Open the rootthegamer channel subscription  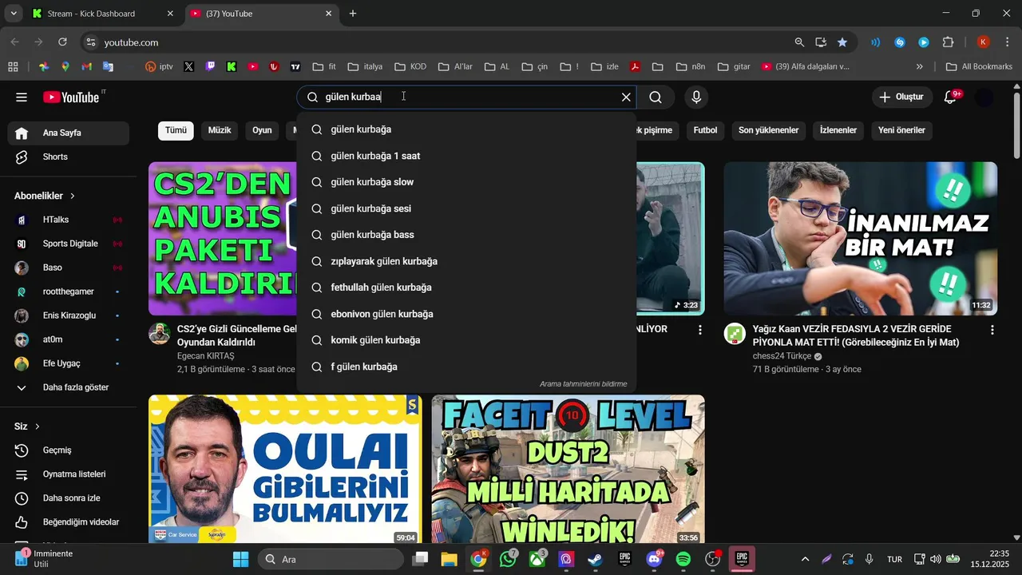[68, 291]
